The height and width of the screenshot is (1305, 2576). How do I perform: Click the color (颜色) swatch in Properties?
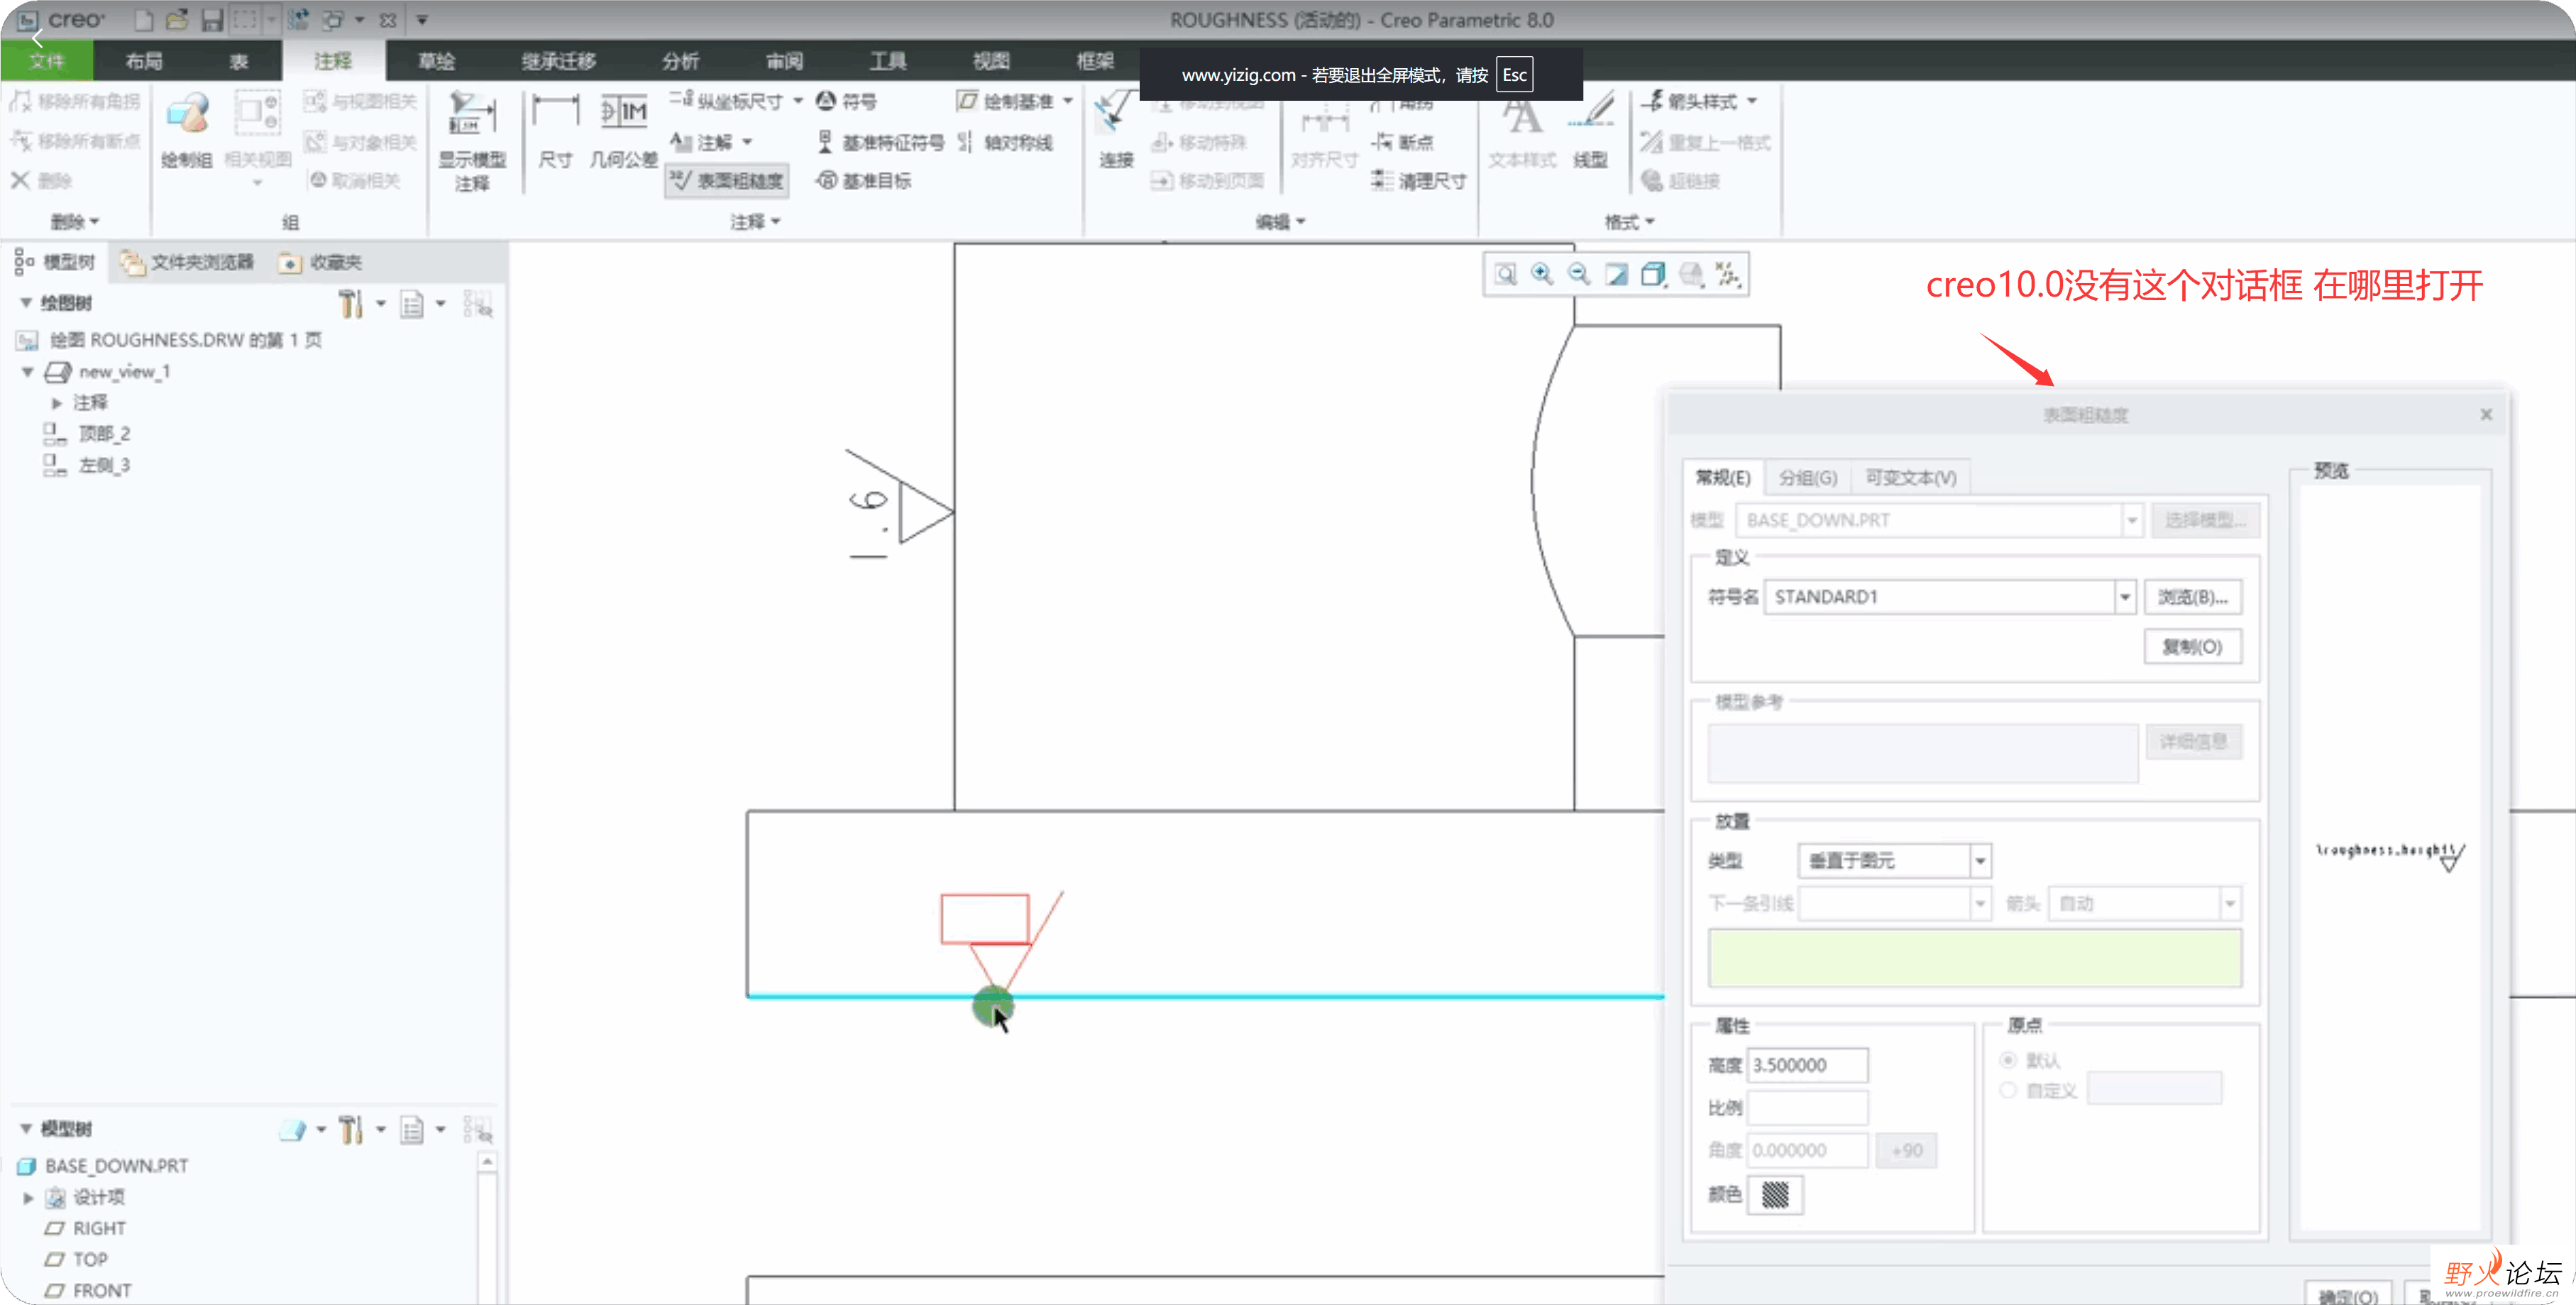(1775, 1195)
